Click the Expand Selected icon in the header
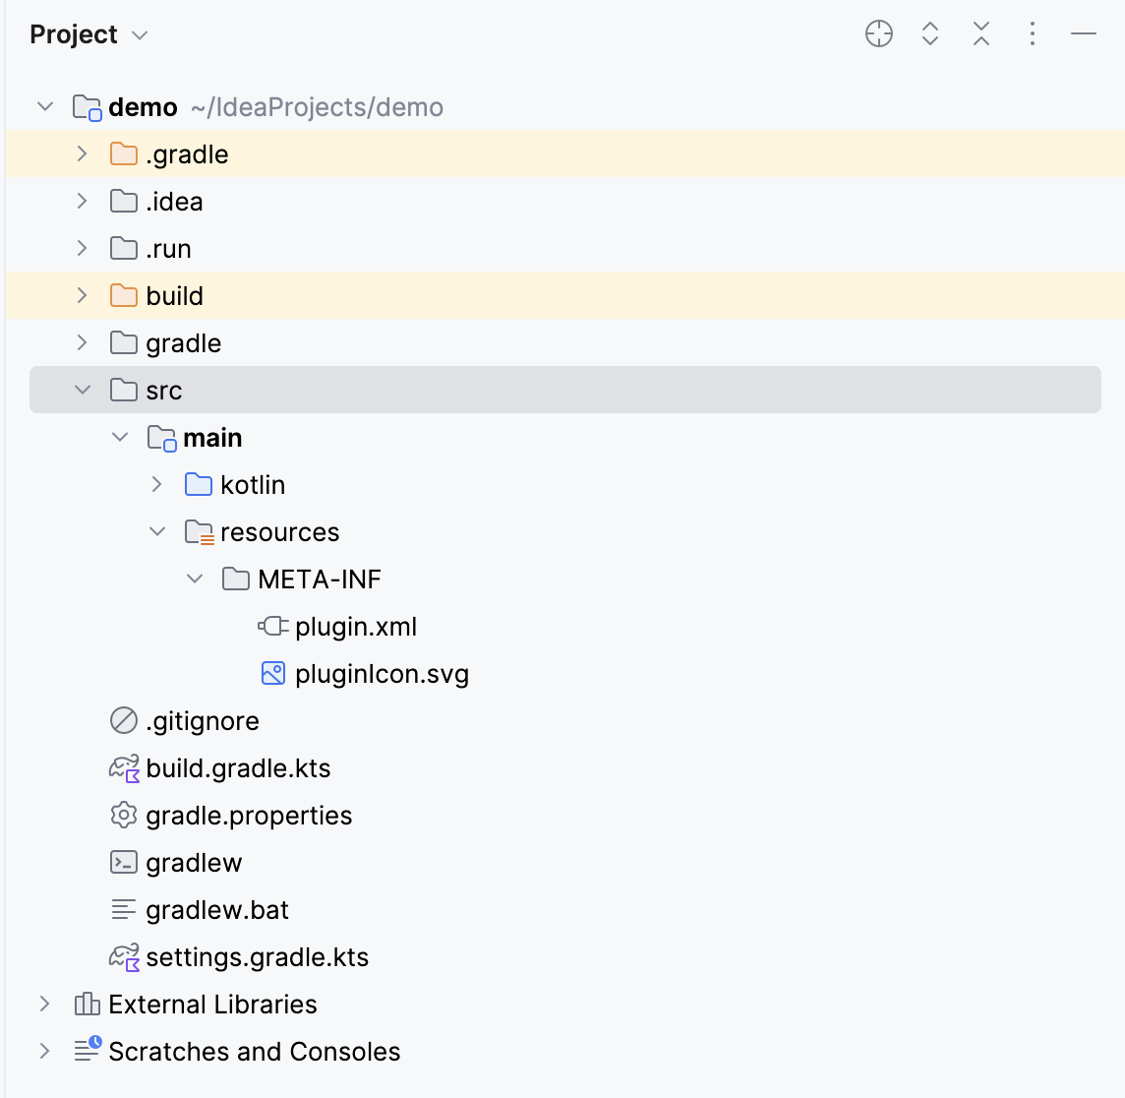1125x1098 pixels. coord(930,34)
